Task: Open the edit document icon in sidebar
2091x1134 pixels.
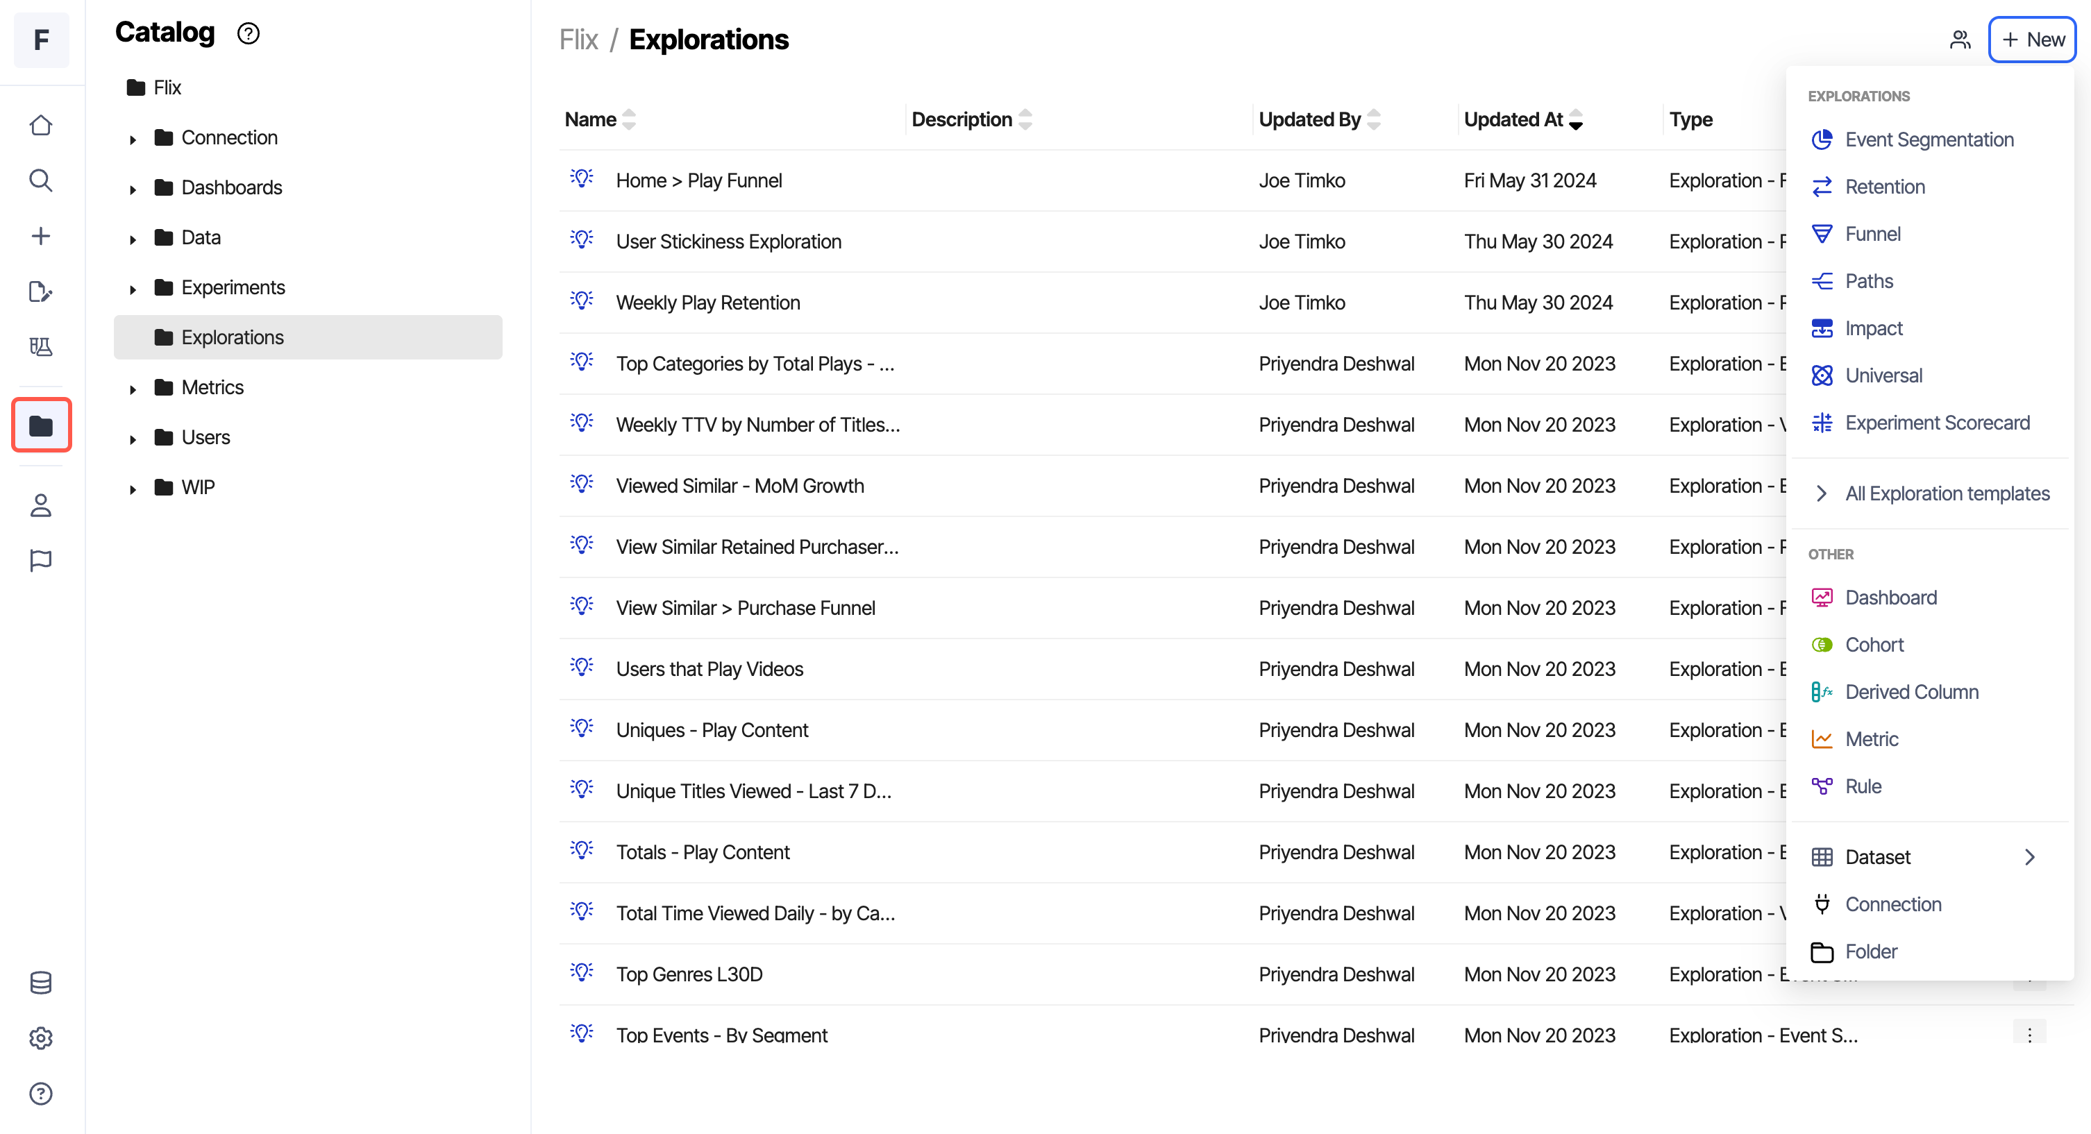Action: tap(40, 291)
